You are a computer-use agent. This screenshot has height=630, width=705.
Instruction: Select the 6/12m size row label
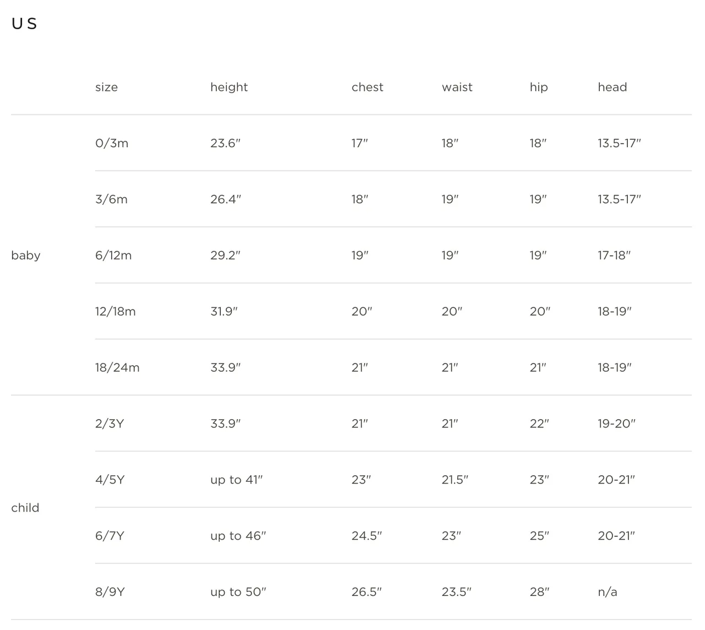tap(113, 256)
